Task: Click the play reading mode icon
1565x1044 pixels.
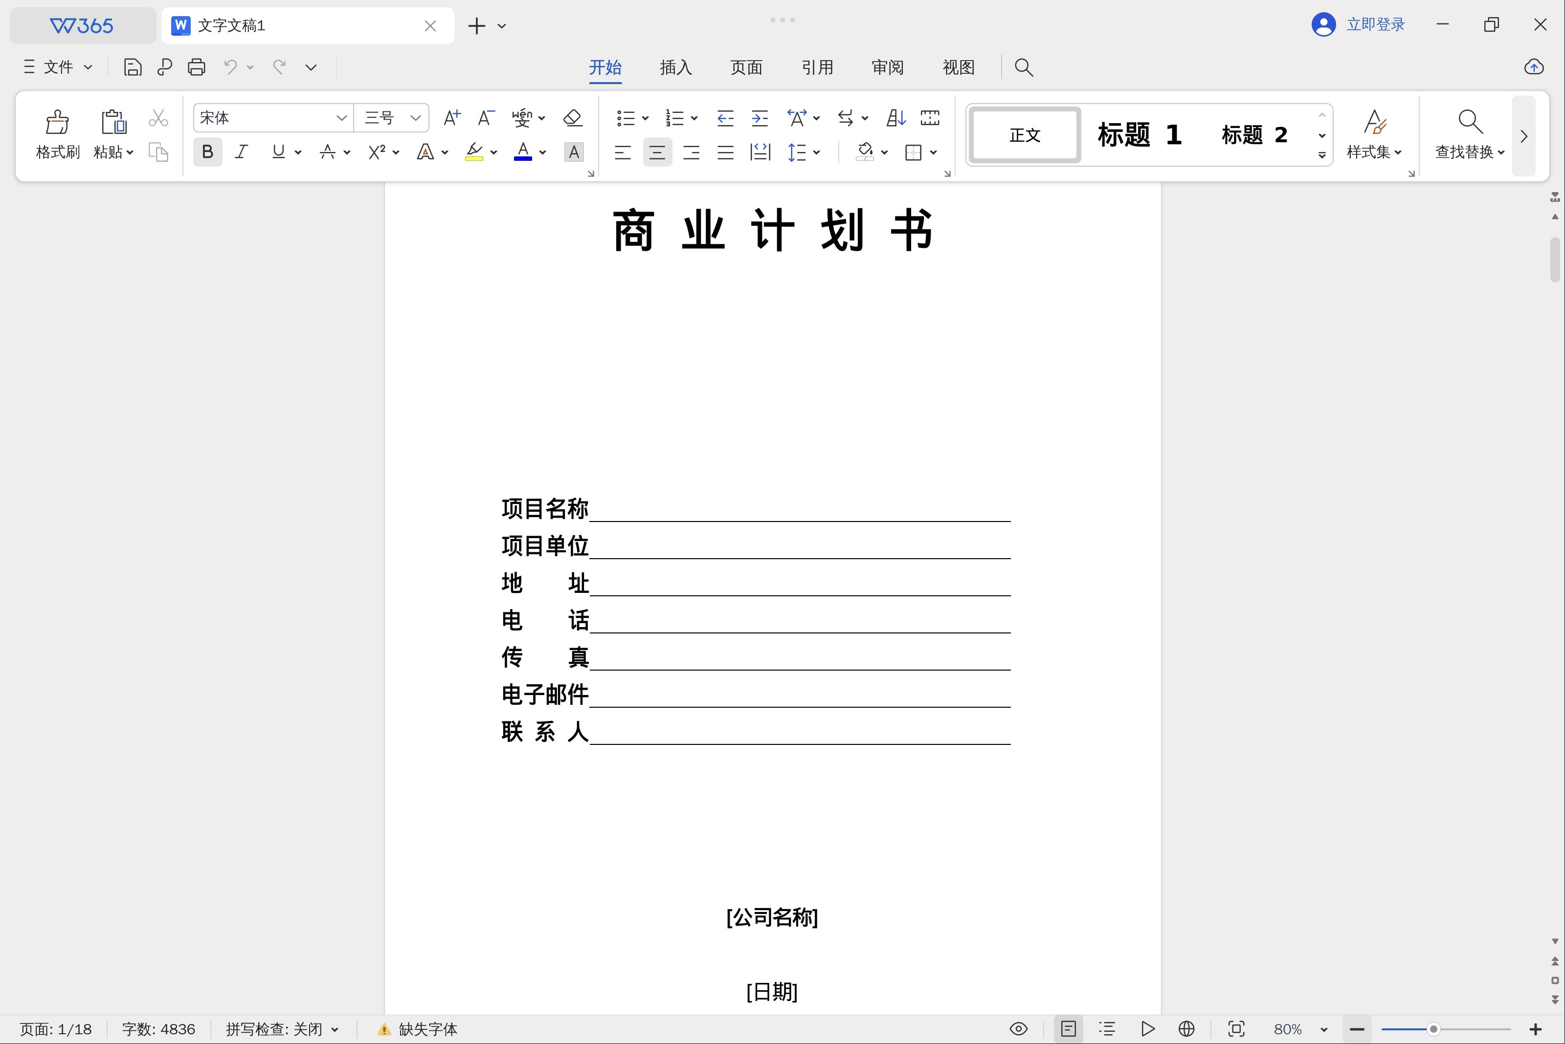Action: point(1147,1029)
